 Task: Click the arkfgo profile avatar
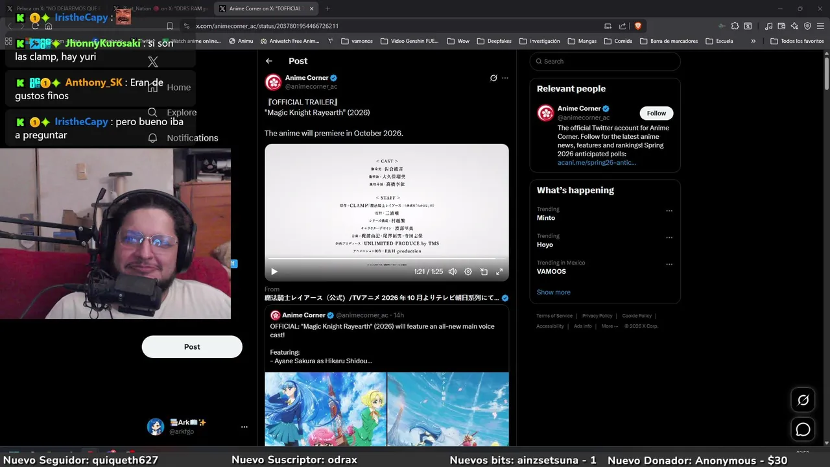(x=156, y=426)
